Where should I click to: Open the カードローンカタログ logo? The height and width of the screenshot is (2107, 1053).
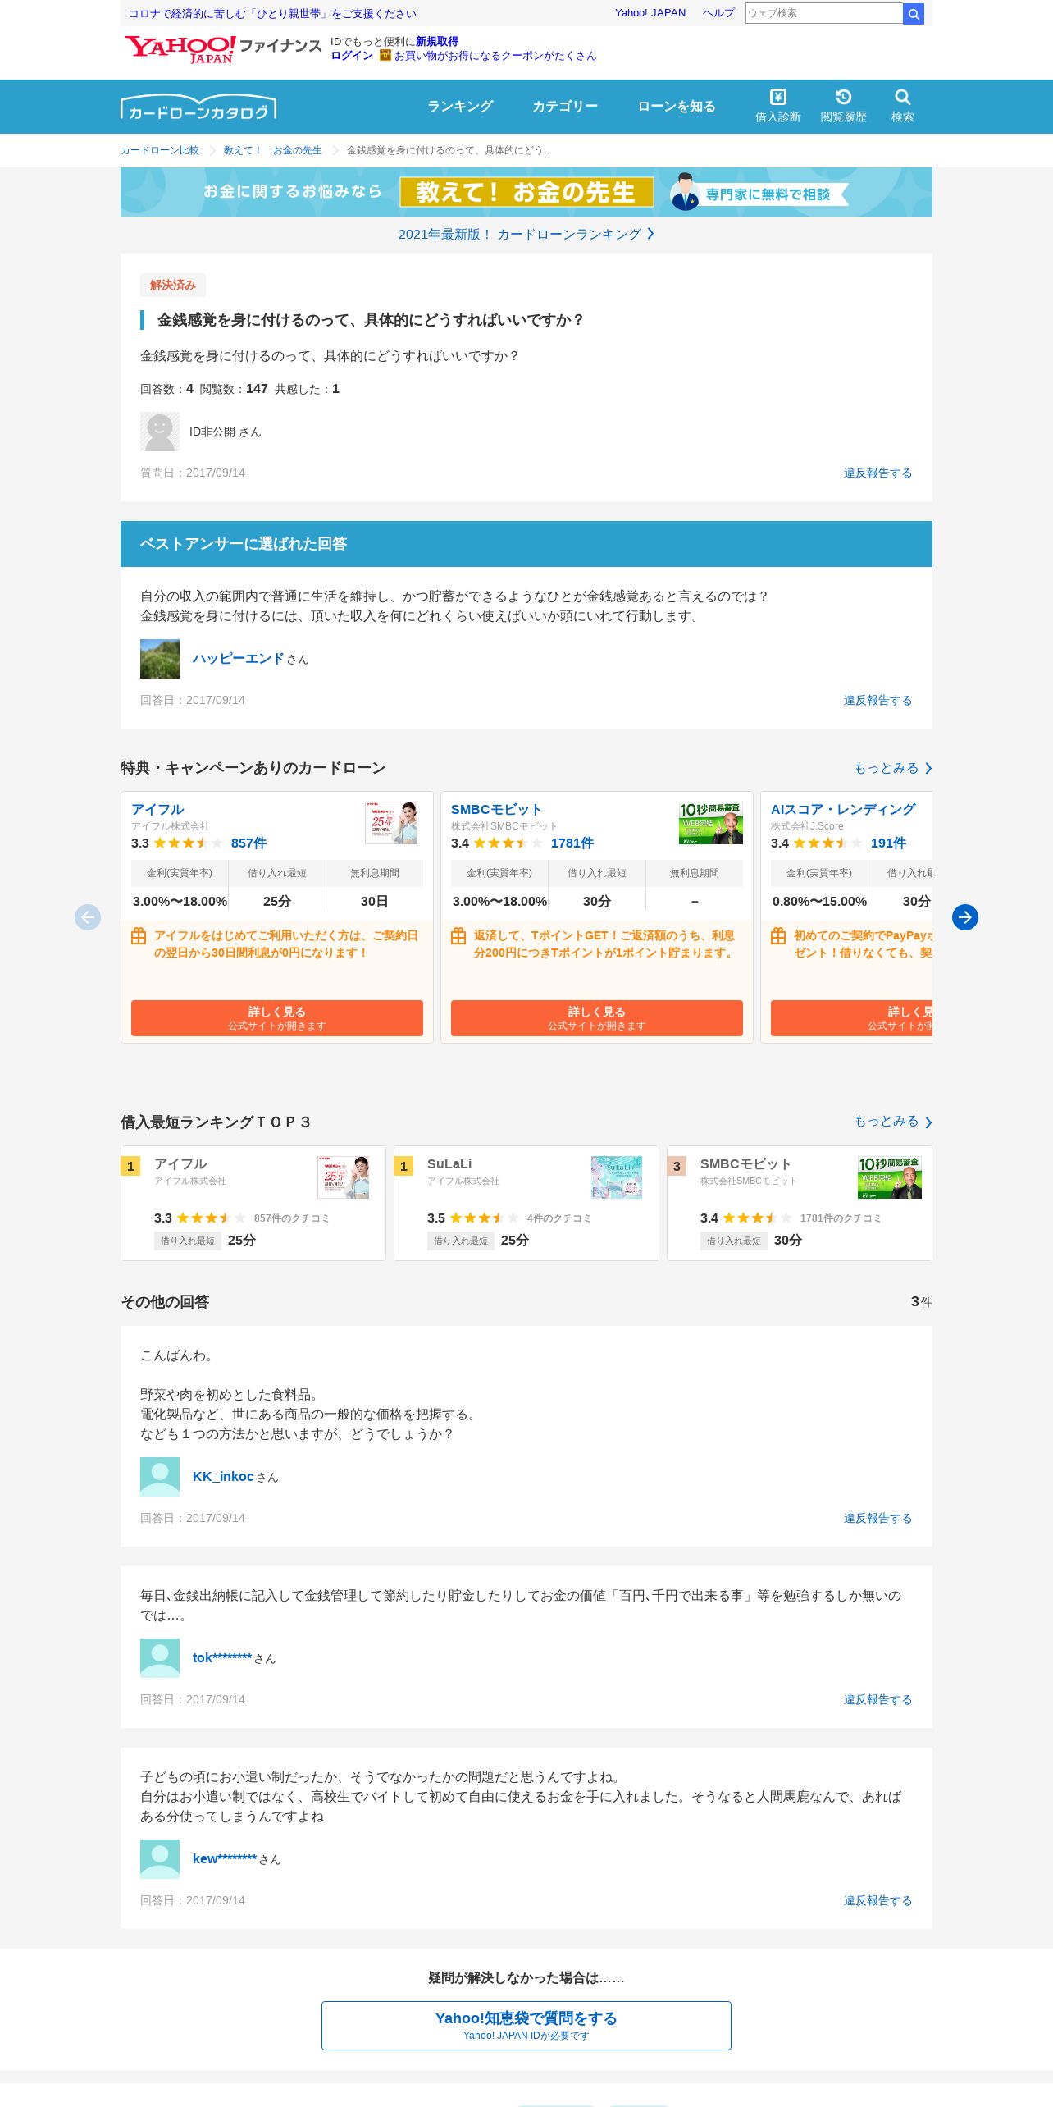pos(198,107)
